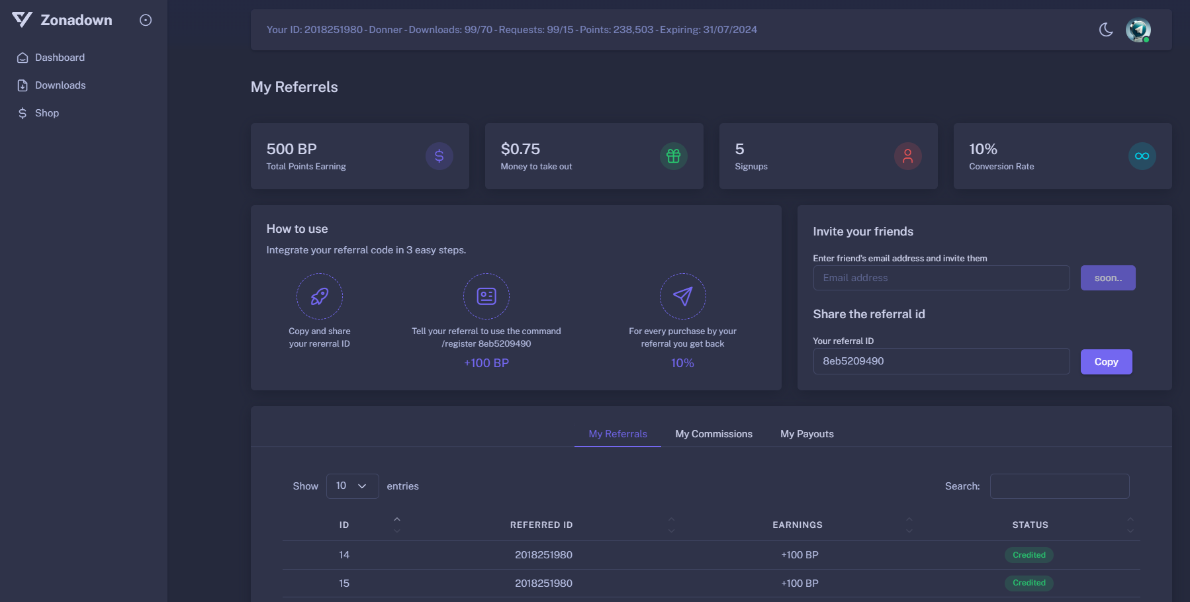Click the My Referrels page heading
The image size is (1190, 602).
point(295,87)
